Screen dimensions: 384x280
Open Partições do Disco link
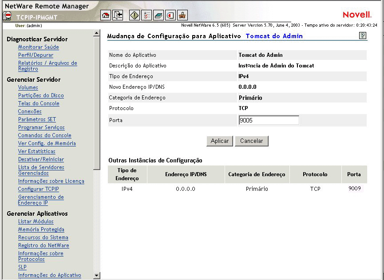pyautogui.click(x=41, y=95)
